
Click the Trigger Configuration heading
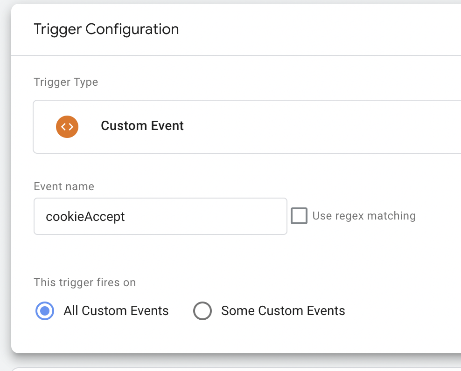click(x=106, y=29)
